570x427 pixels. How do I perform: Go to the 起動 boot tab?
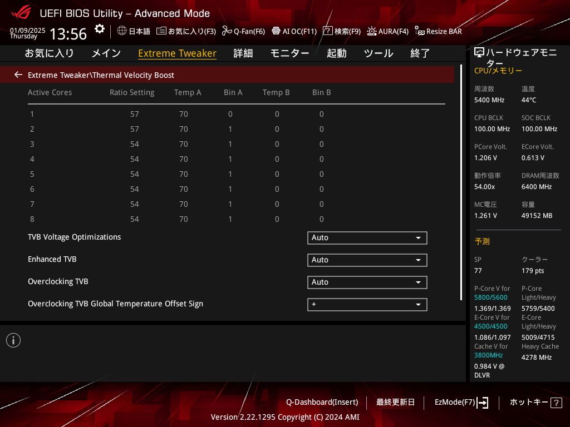[x=336, y=53]
